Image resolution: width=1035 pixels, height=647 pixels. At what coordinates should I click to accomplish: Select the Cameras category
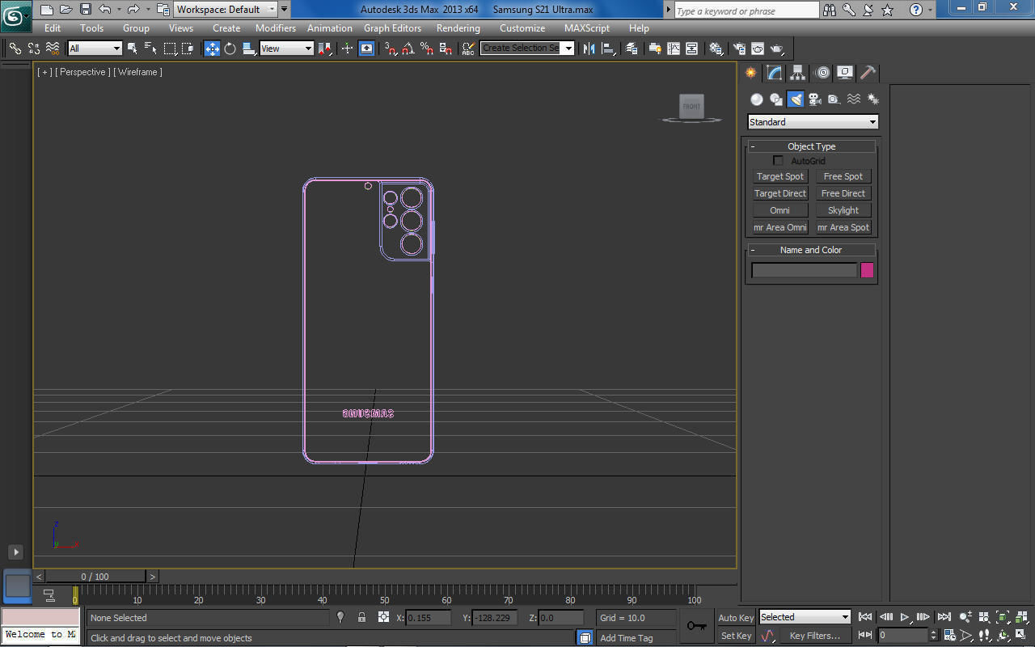815,99
